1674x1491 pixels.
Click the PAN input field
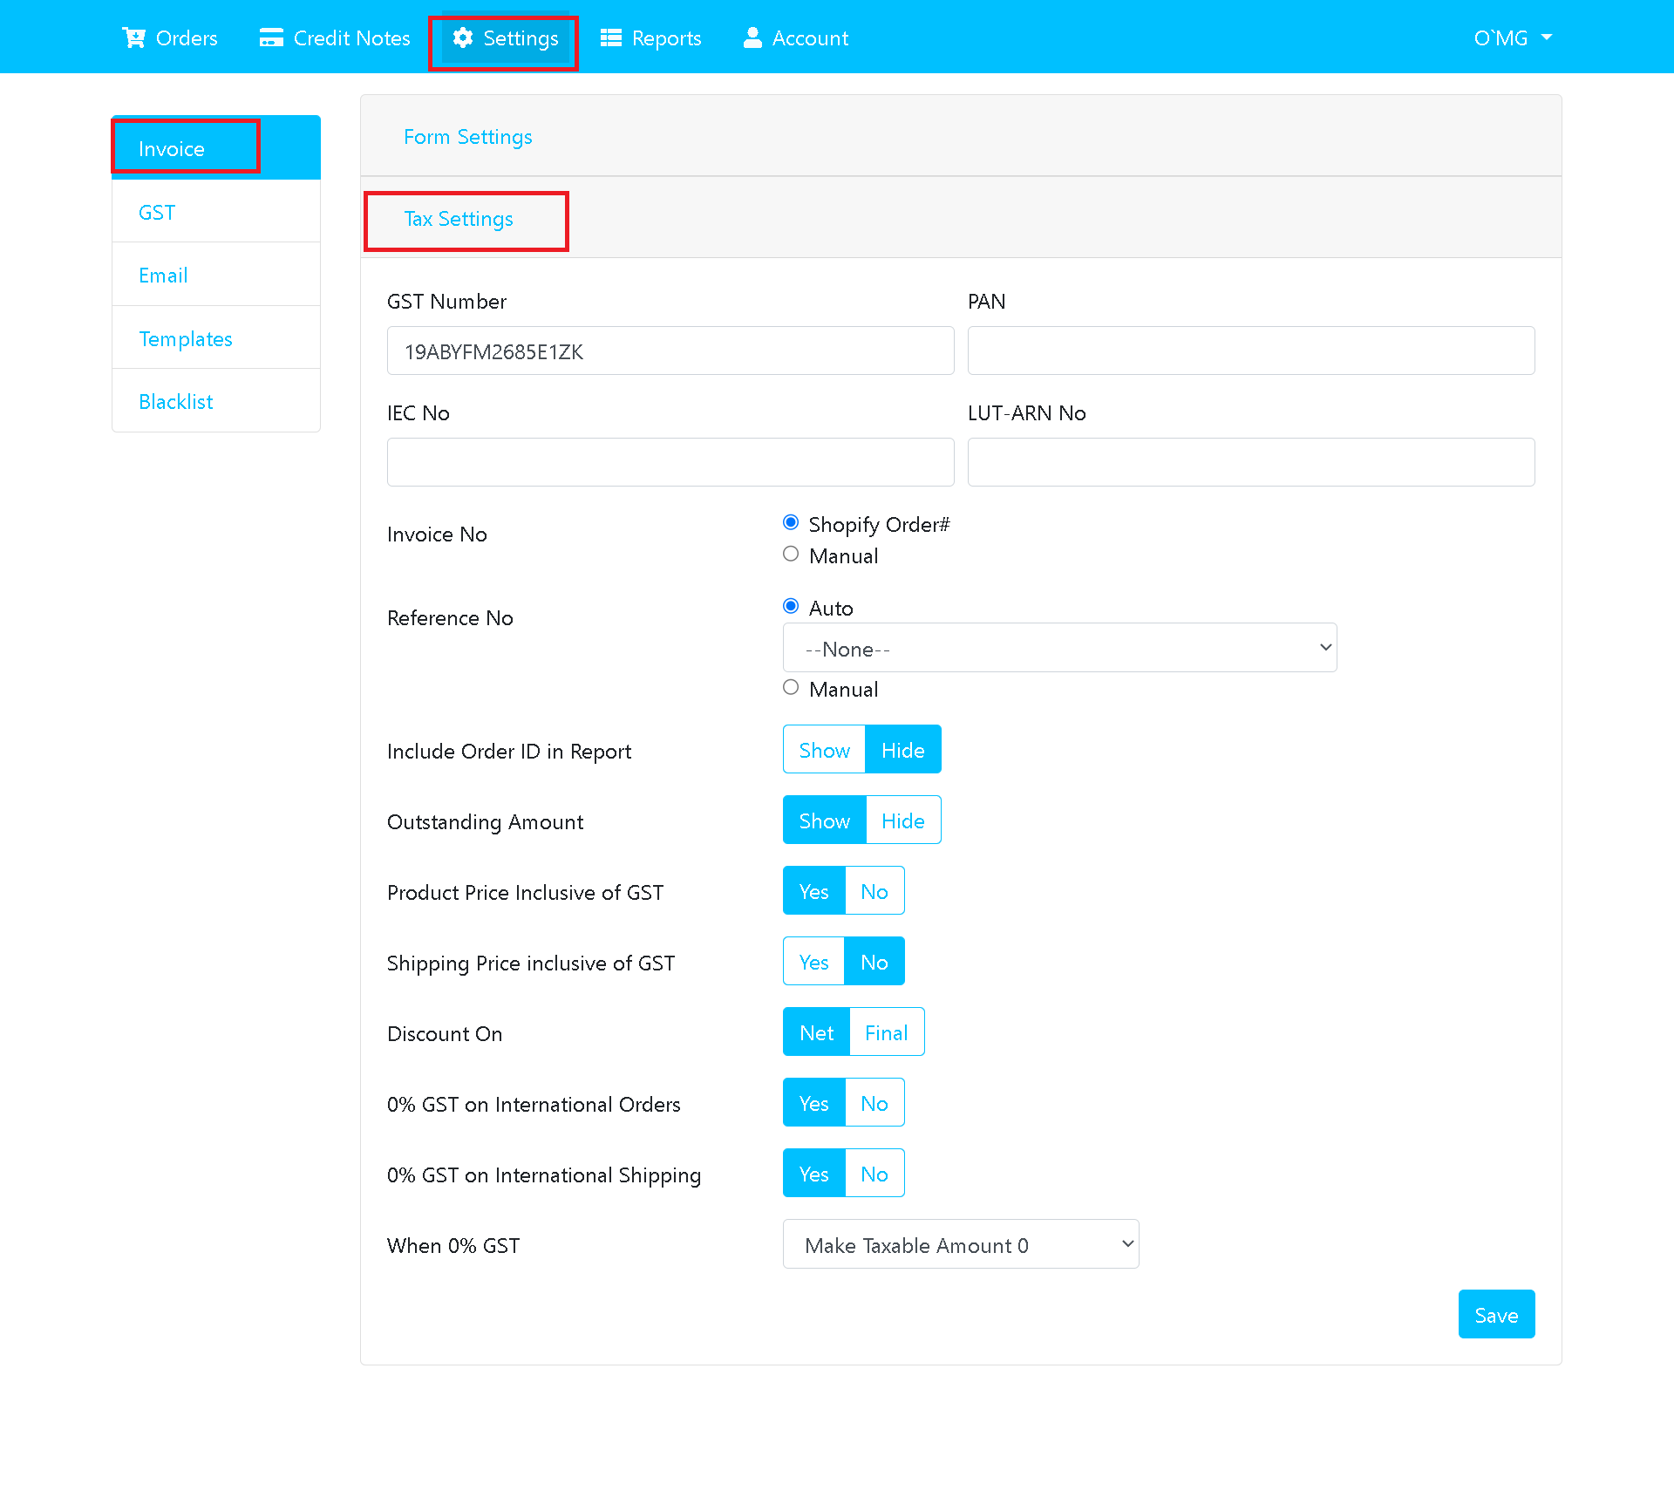tap(1250, 351)
